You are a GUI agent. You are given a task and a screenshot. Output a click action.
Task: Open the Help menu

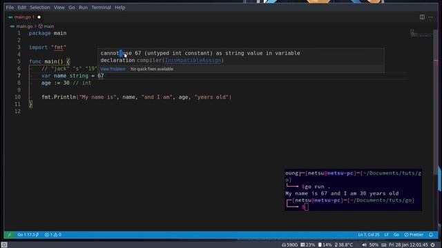click(119, 8)
